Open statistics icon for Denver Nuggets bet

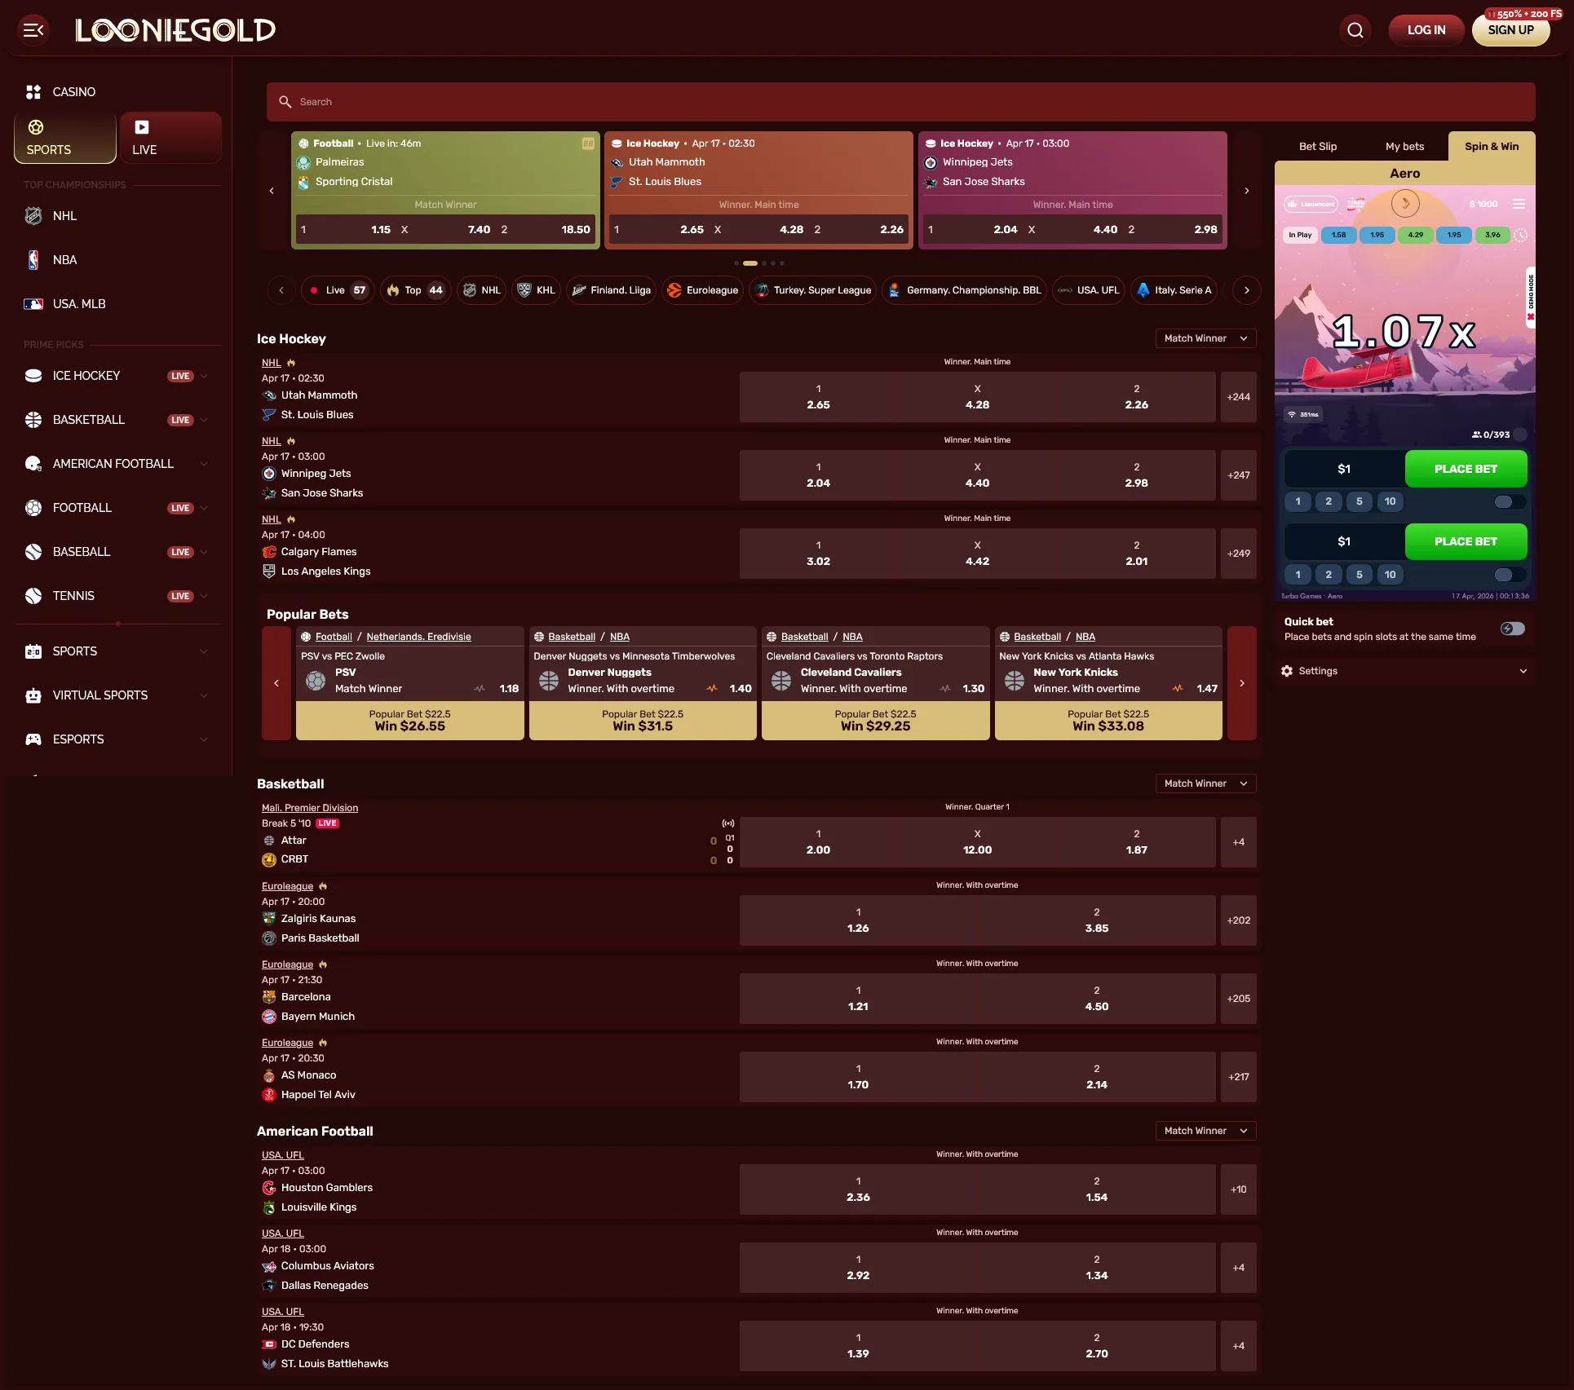(712, 689)
